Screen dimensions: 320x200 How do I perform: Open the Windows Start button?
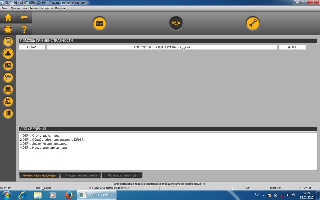(6, 195)
